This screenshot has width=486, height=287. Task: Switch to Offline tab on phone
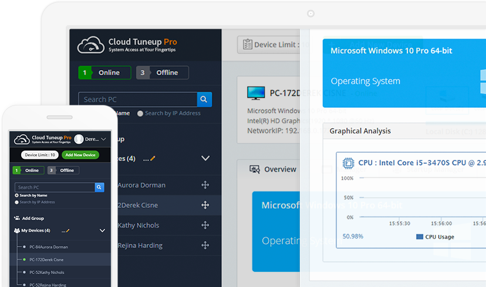(x=63, y=170)
